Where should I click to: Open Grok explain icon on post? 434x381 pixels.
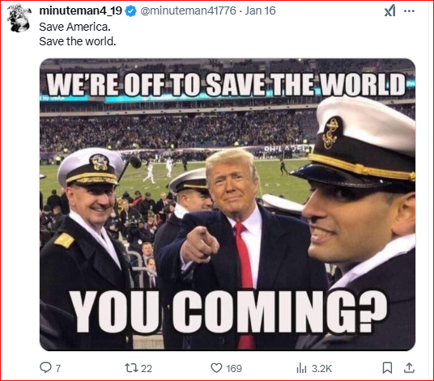click(390, 11)
